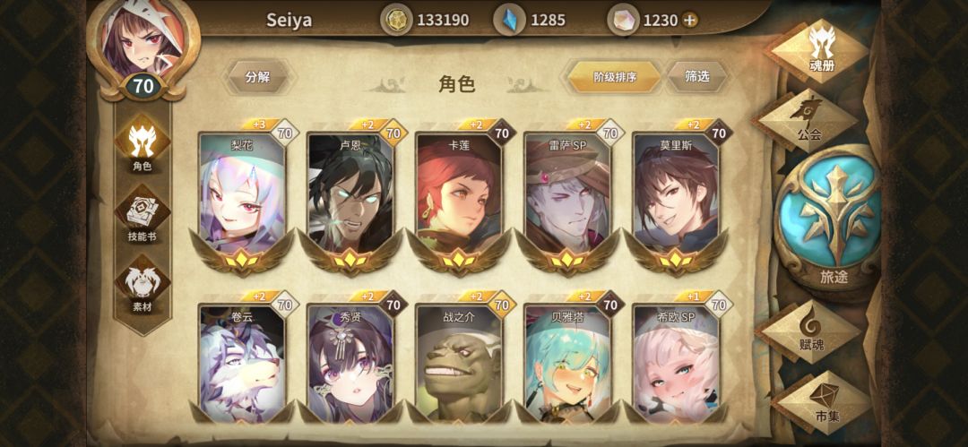Image resolution: width=968 pixels, height=447 pixels.
Task: Open the 筛选 filter options
Action: coord(697,76)
